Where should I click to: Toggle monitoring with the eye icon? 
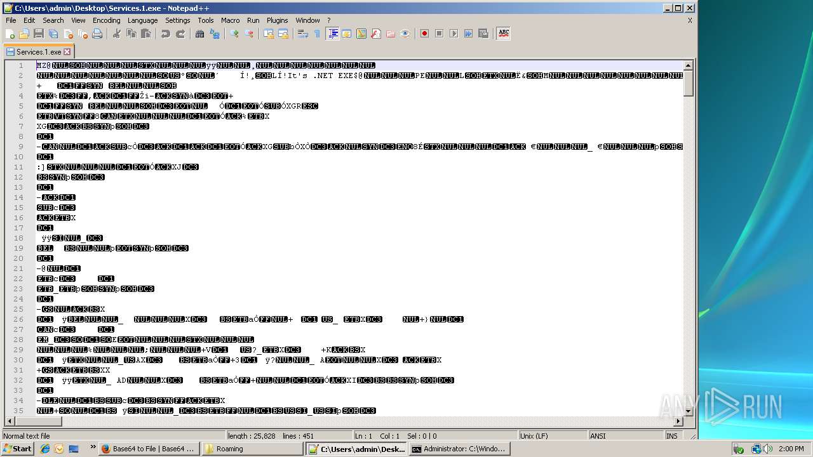(405, 34)
